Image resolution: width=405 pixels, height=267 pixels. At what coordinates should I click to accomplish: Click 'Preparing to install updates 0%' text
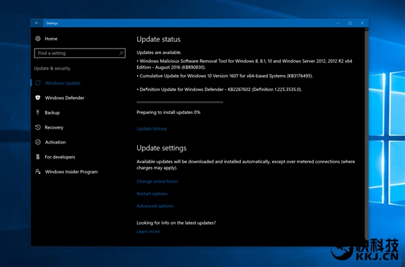168,112
